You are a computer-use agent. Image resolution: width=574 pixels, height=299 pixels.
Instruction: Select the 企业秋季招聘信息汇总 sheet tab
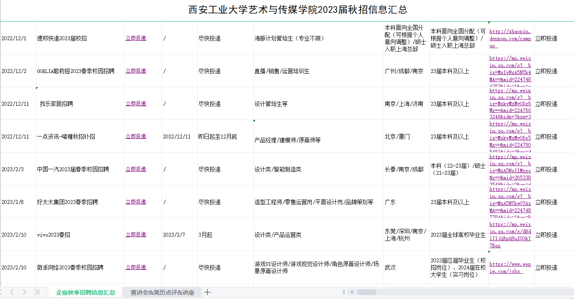(86, 292)
